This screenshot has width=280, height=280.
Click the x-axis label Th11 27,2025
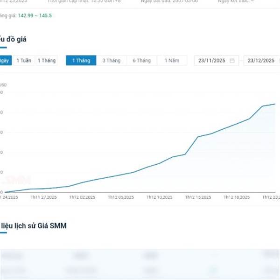[43, 197]
